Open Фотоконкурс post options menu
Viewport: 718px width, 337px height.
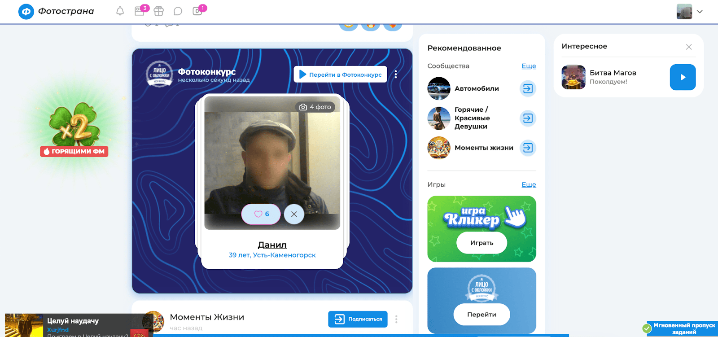(x=396, y=74)
